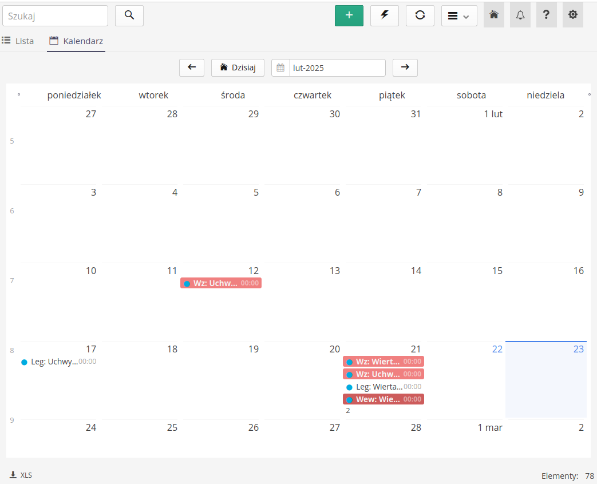Open the lut-2025 month picker field

tap(336, 68)
